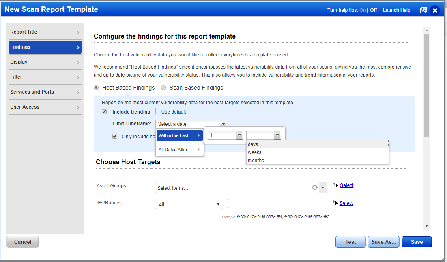This screenshot has width=447, height=262.
Task: Click chevron arrow on Display row
Action: (78, 62)
